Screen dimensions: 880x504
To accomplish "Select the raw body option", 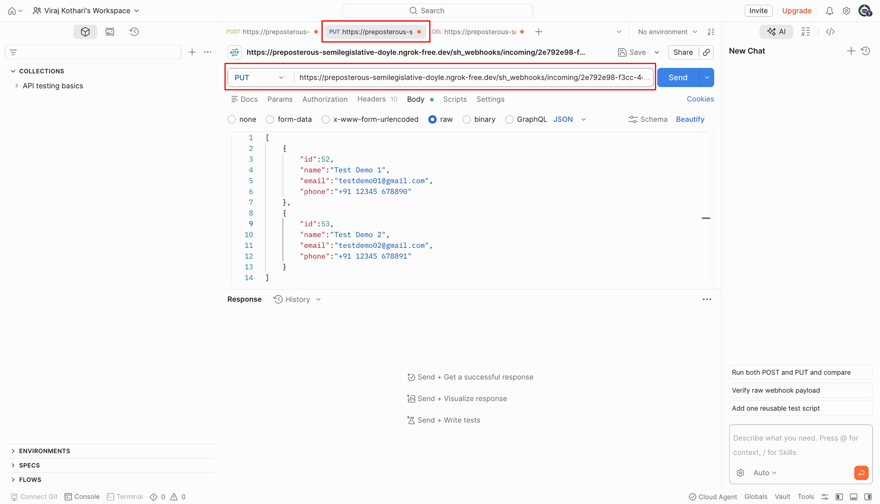I will [x=432, y=120].
